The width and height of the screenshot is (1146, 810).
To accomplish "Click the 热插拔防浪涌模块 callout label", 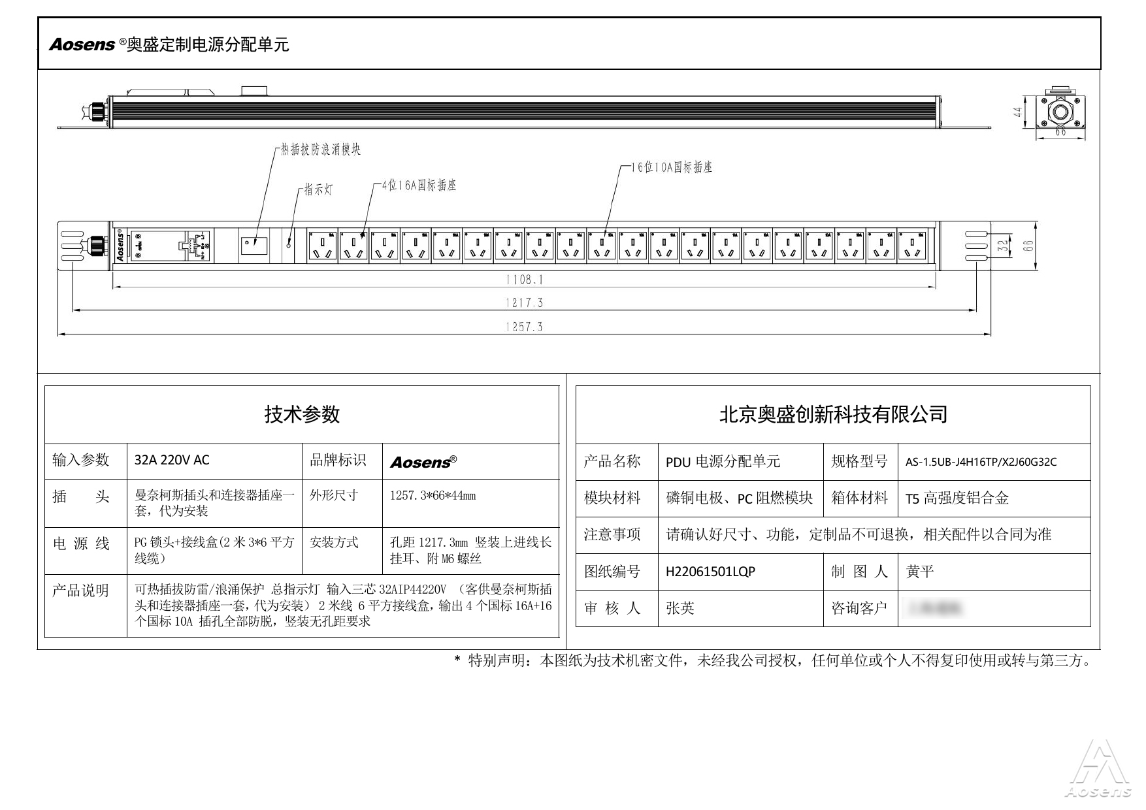I will click(x=320, y=150).
